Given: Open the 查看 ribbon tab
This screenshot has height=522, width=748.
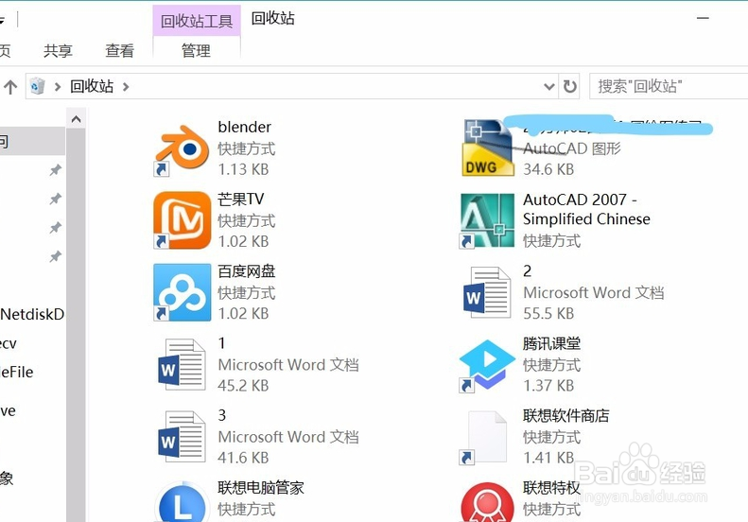Looking at the screenshot, I should [x=120, y=50].
